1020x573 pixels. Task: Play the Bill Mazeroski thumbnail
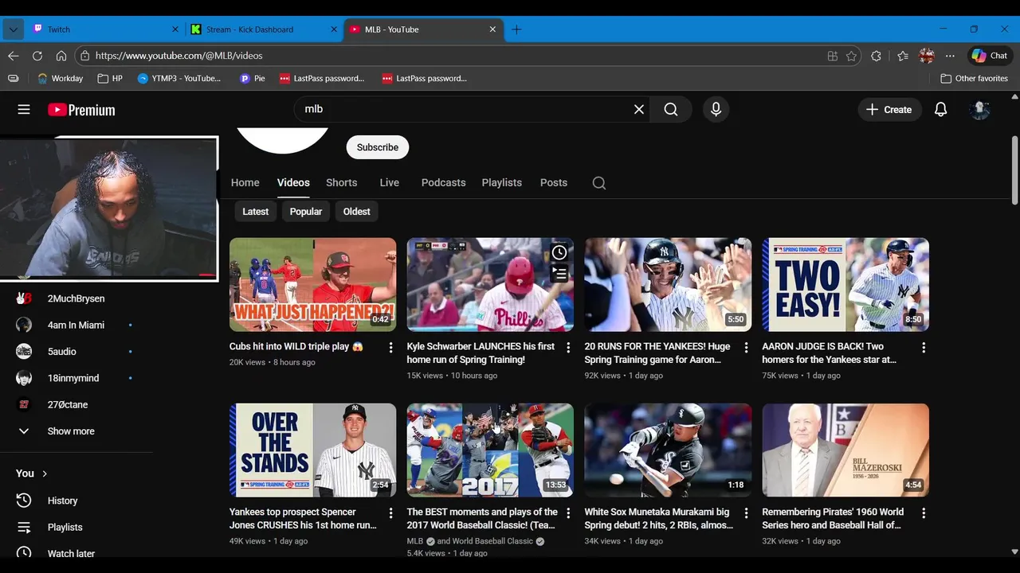point(845,450)
